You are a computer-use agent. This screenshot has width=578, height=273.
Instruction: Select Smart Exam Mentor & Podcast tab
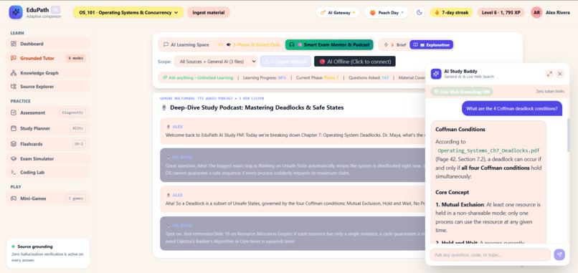click(329, 44)
